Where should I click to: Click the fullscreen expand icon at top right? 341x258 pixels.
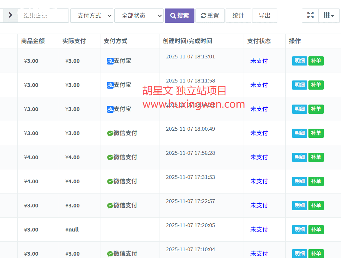click(310, 15)
